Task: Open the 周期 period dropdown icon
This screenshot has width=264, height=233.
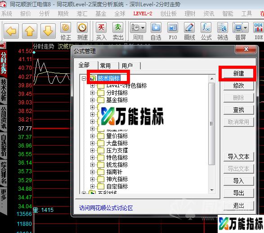Action: pos(138,31)
